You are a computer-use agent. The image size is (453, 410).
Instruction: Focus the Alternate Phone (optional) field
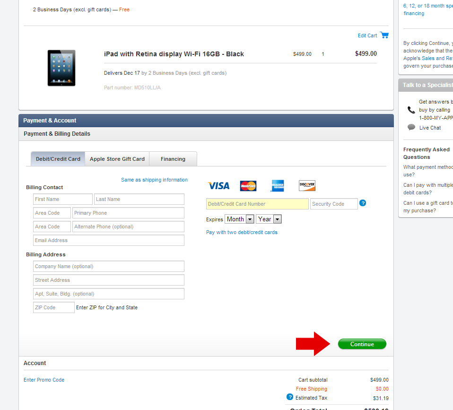[128, 227]
